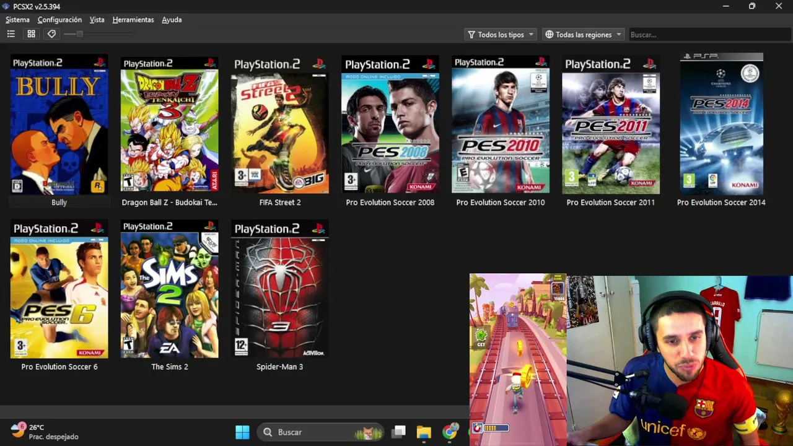793x446 pixels.
Task: Expand the Todas las regiones filter
Action: click(583, 35)
